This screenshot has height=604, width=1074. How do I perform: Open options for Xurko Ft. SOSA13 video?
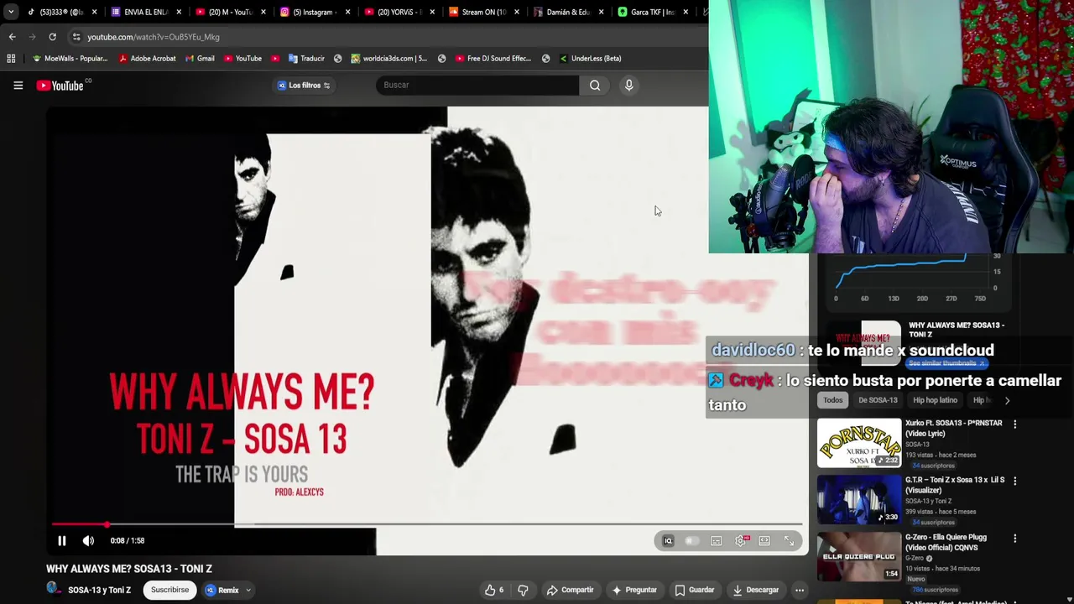click(x=1014, y=424)
